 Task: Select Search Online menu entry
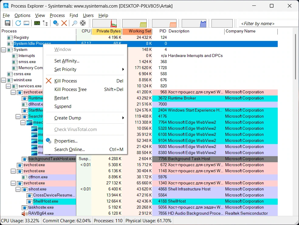click(85, 149)
